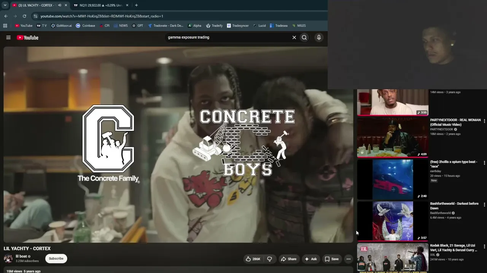Save the video to a playlist
Image resolution: width=487 pixels, height=273 pixels.
coord(331,259)
